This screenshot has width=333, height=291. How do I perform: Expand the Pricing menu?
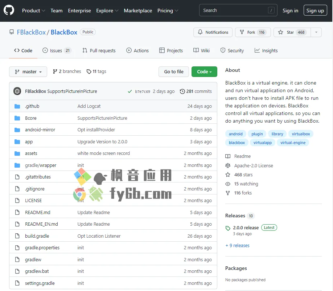coord(168,11)
